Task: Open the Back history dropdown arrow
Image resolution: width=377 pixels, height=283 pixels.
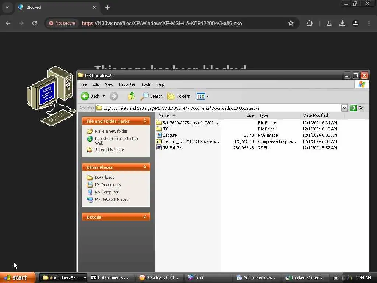Action: point(103,96)
